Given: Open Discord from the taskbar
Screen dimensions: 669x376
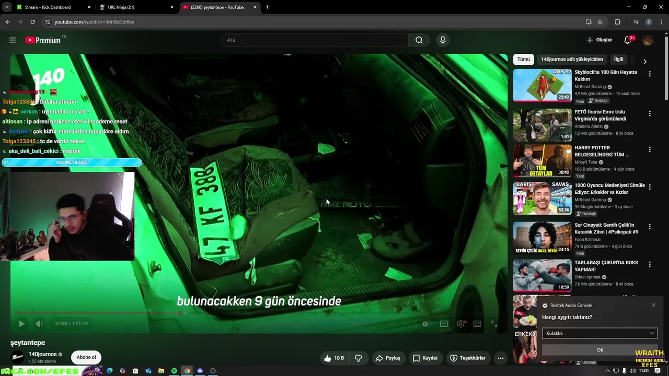Looking at the screenshot, I should pyautogui.click(x=200, y=371).
